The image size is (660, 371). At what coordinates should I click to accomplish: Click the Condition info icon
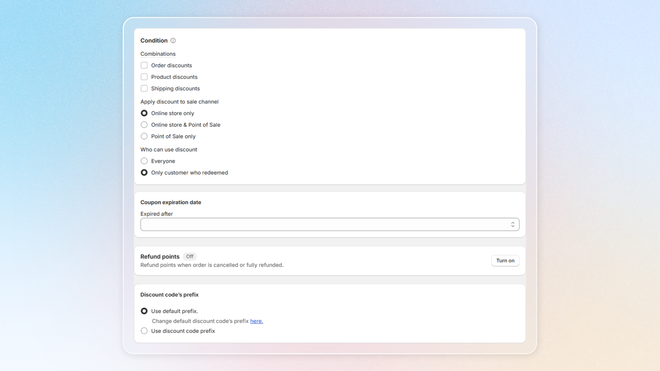coord(173,41)
